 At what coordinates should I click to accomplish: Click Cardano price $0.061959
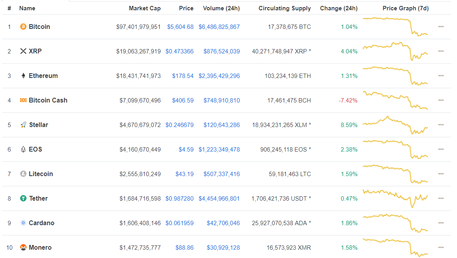click(179, 223)
